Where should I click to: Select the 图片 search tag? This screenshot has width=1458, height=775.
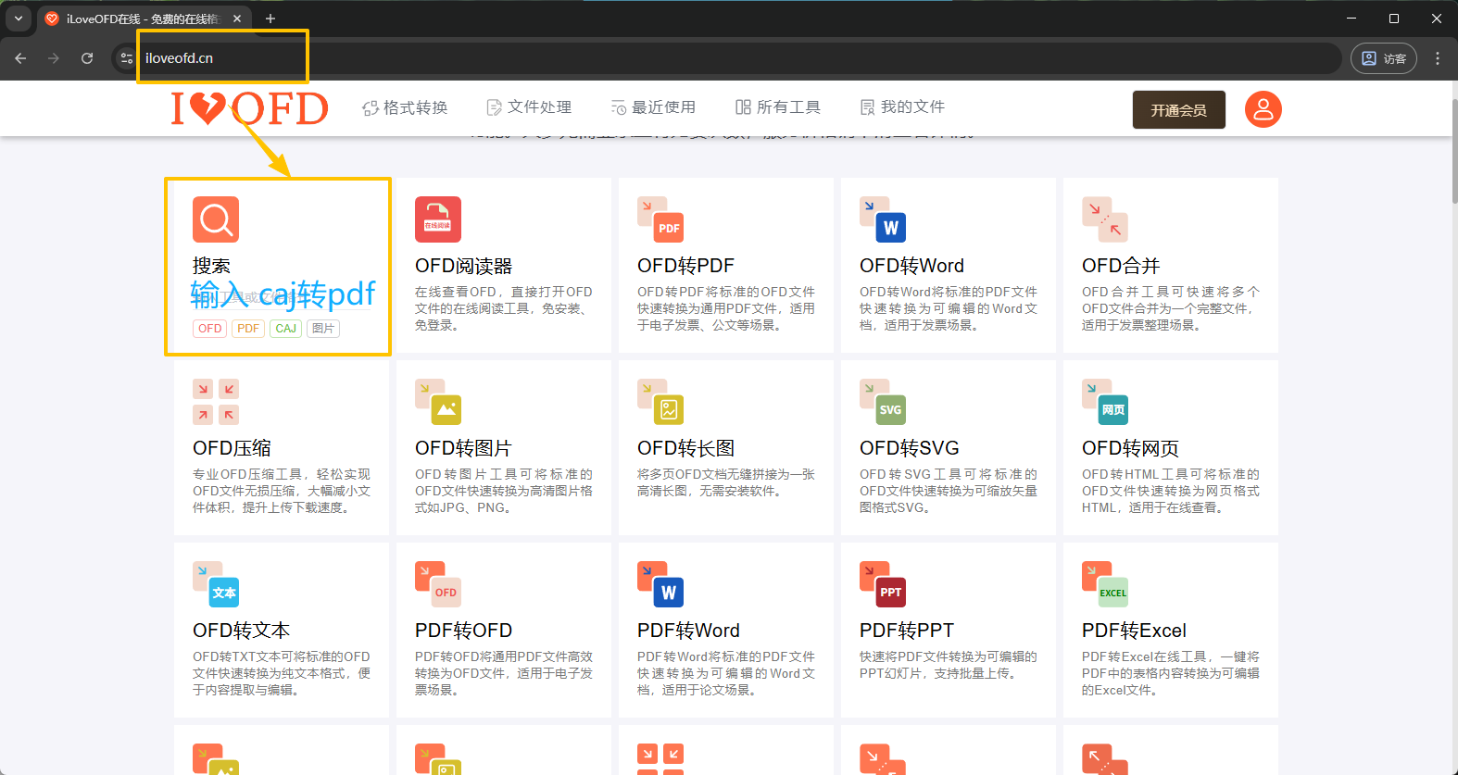323,329
